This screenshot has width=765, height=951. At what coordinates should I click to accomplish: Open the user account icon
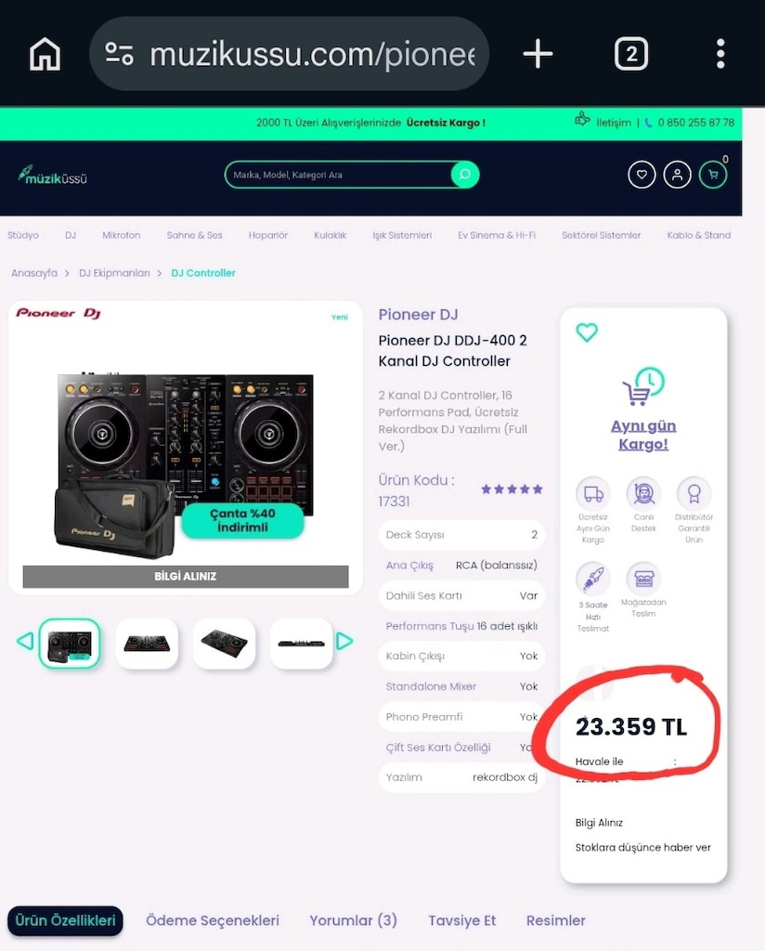(x=677, y=175)
